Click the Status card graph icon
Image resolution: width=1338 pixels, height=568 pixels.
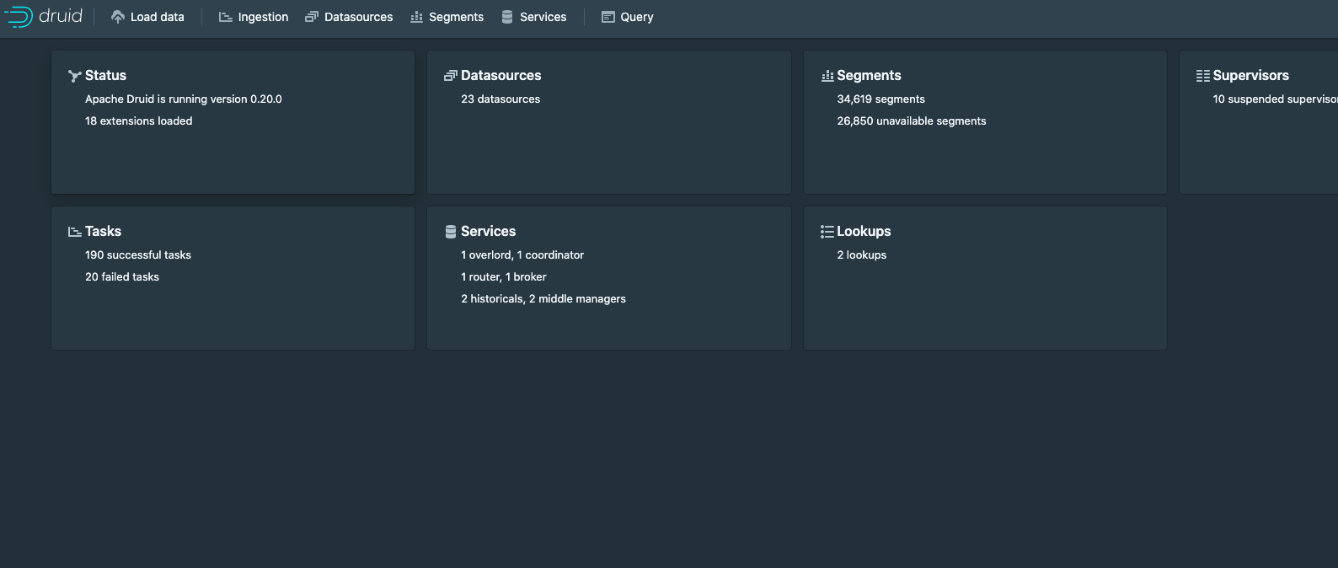(x=75, y=76)
